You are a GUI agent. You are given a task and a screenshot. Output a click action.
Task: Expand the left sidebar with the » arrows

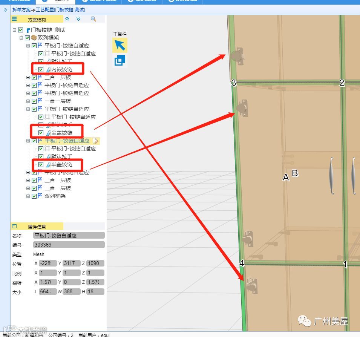point(5,10)
